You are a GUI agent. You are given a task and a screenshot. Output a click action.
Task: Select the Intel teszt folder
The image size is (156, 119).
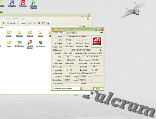click(x=30, y=34)
